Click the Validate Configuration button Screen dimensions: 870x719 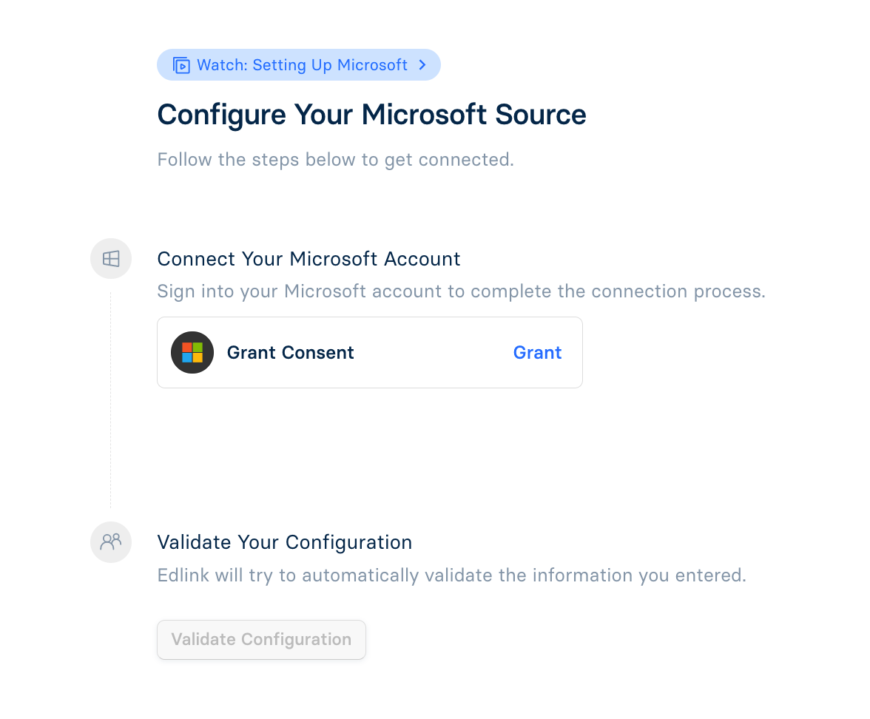(x=261, y=639)
